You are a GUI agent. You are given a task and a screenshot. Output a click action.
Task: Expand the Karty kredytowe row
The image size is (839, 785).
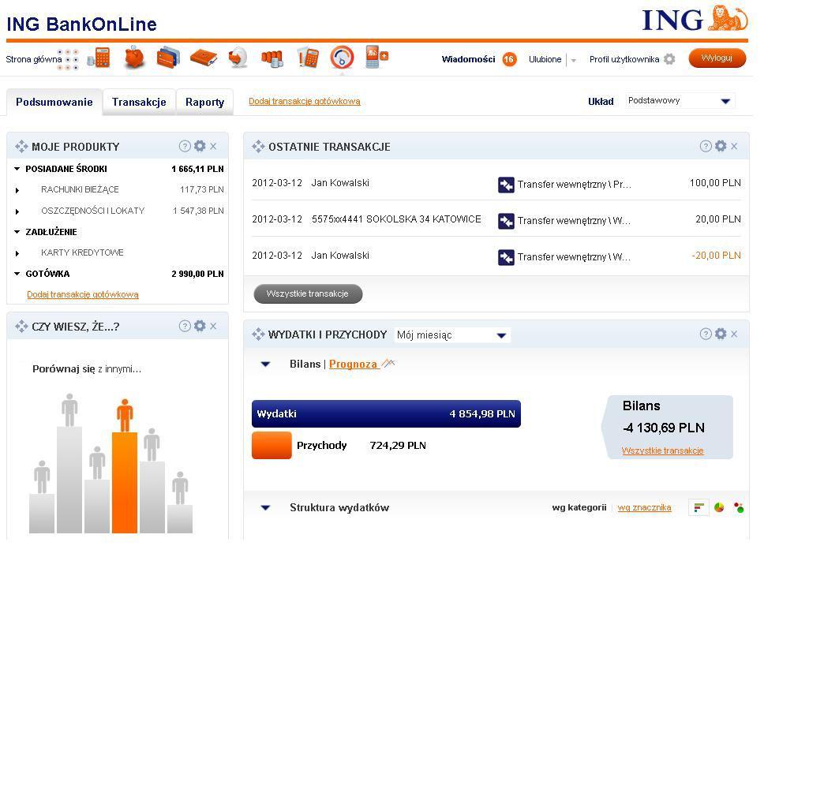tap(17, 253)
